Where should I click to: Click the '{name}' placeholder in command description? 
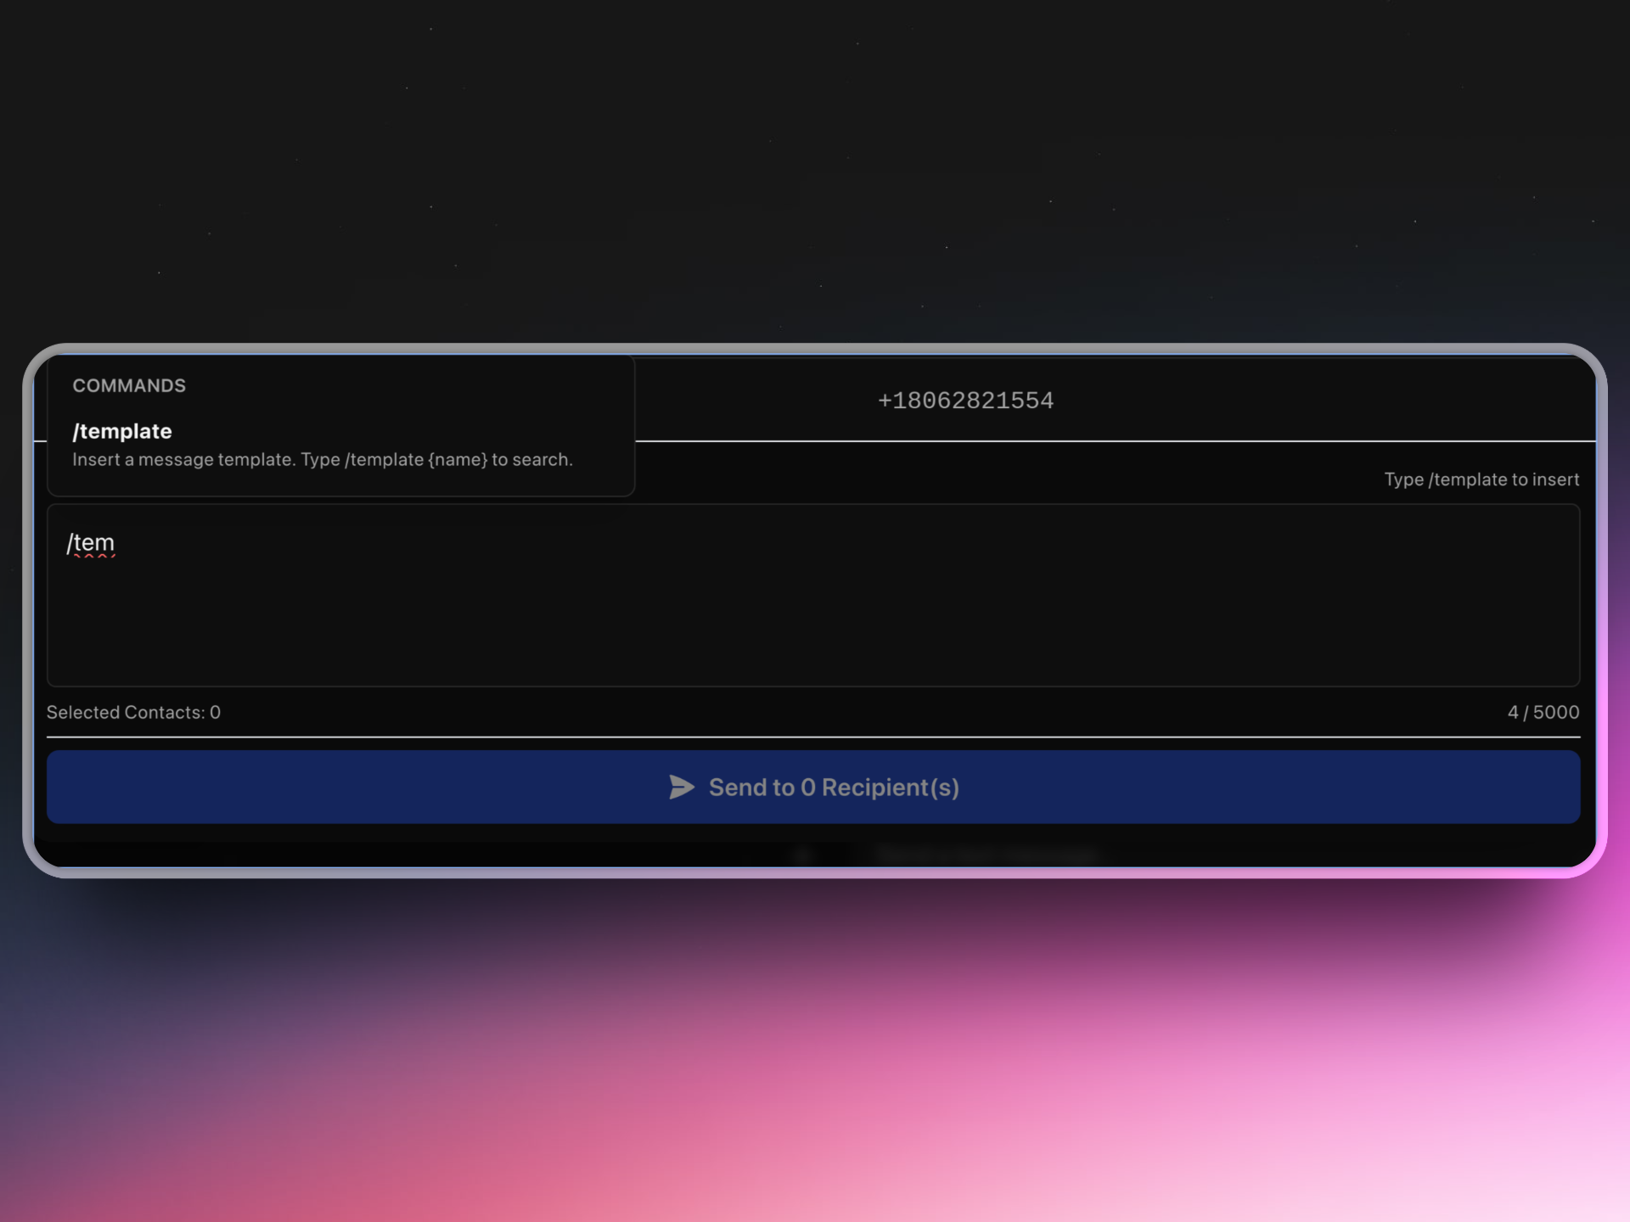458,460
